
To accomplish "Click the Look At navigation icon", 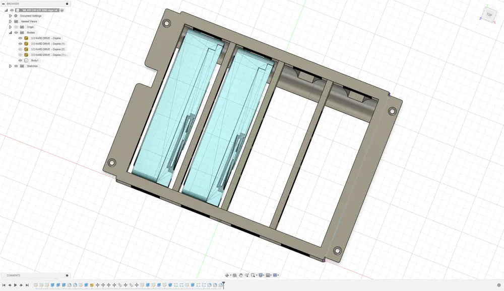I will coord(235,275).
